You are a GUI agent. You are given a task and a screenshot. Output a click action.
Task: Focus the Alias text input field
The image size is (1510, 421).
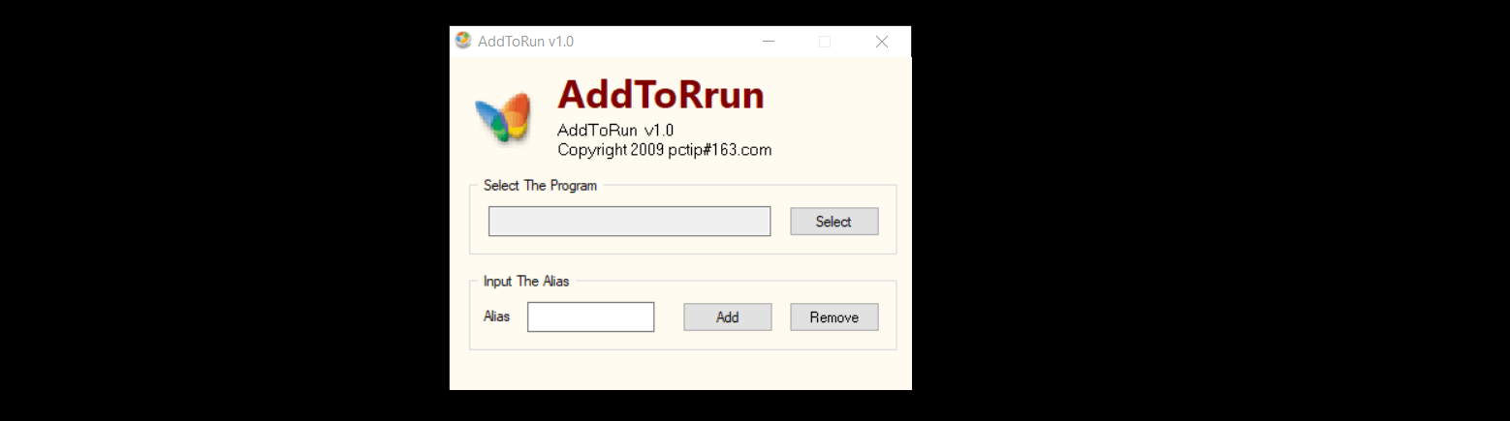click(590, 316)
